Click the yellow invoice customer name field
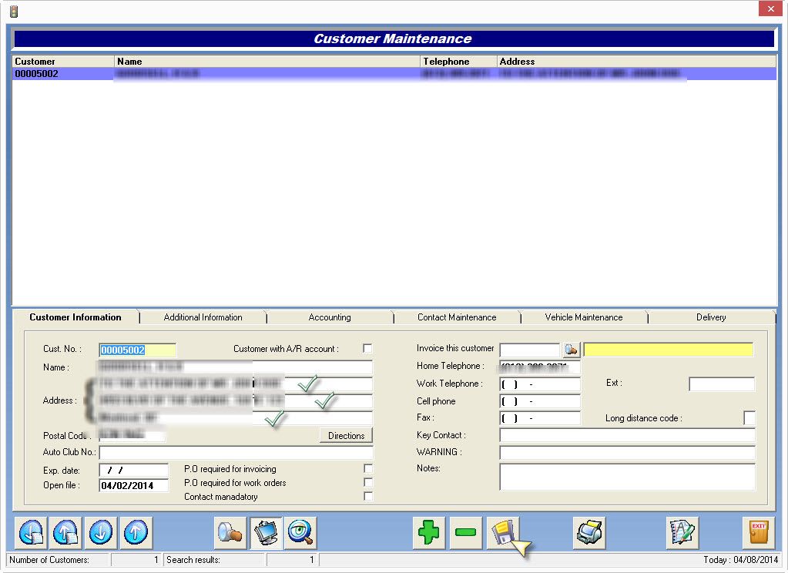Image resolution: width=788 pixels, height=573 pixels. [669, 350]
